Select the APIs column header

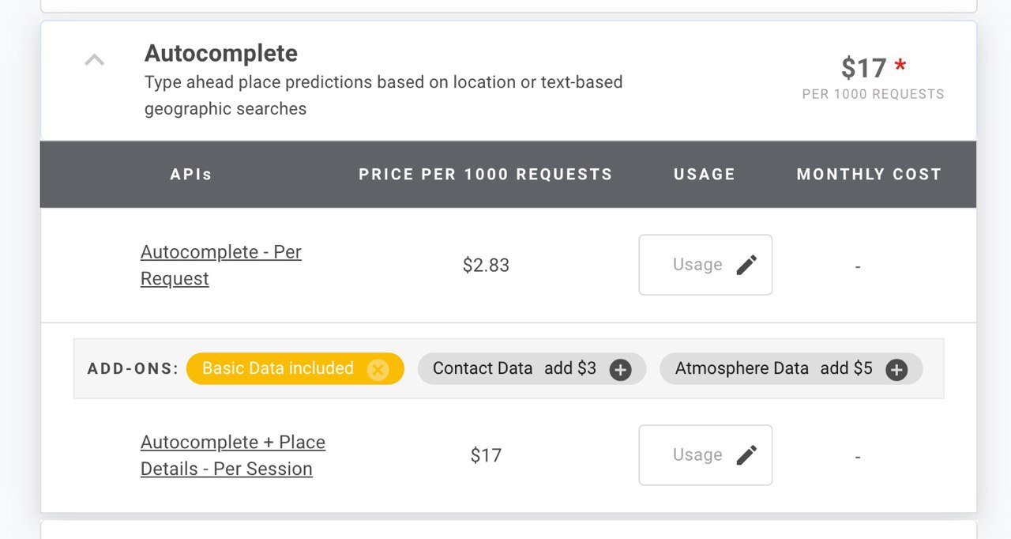191,175
